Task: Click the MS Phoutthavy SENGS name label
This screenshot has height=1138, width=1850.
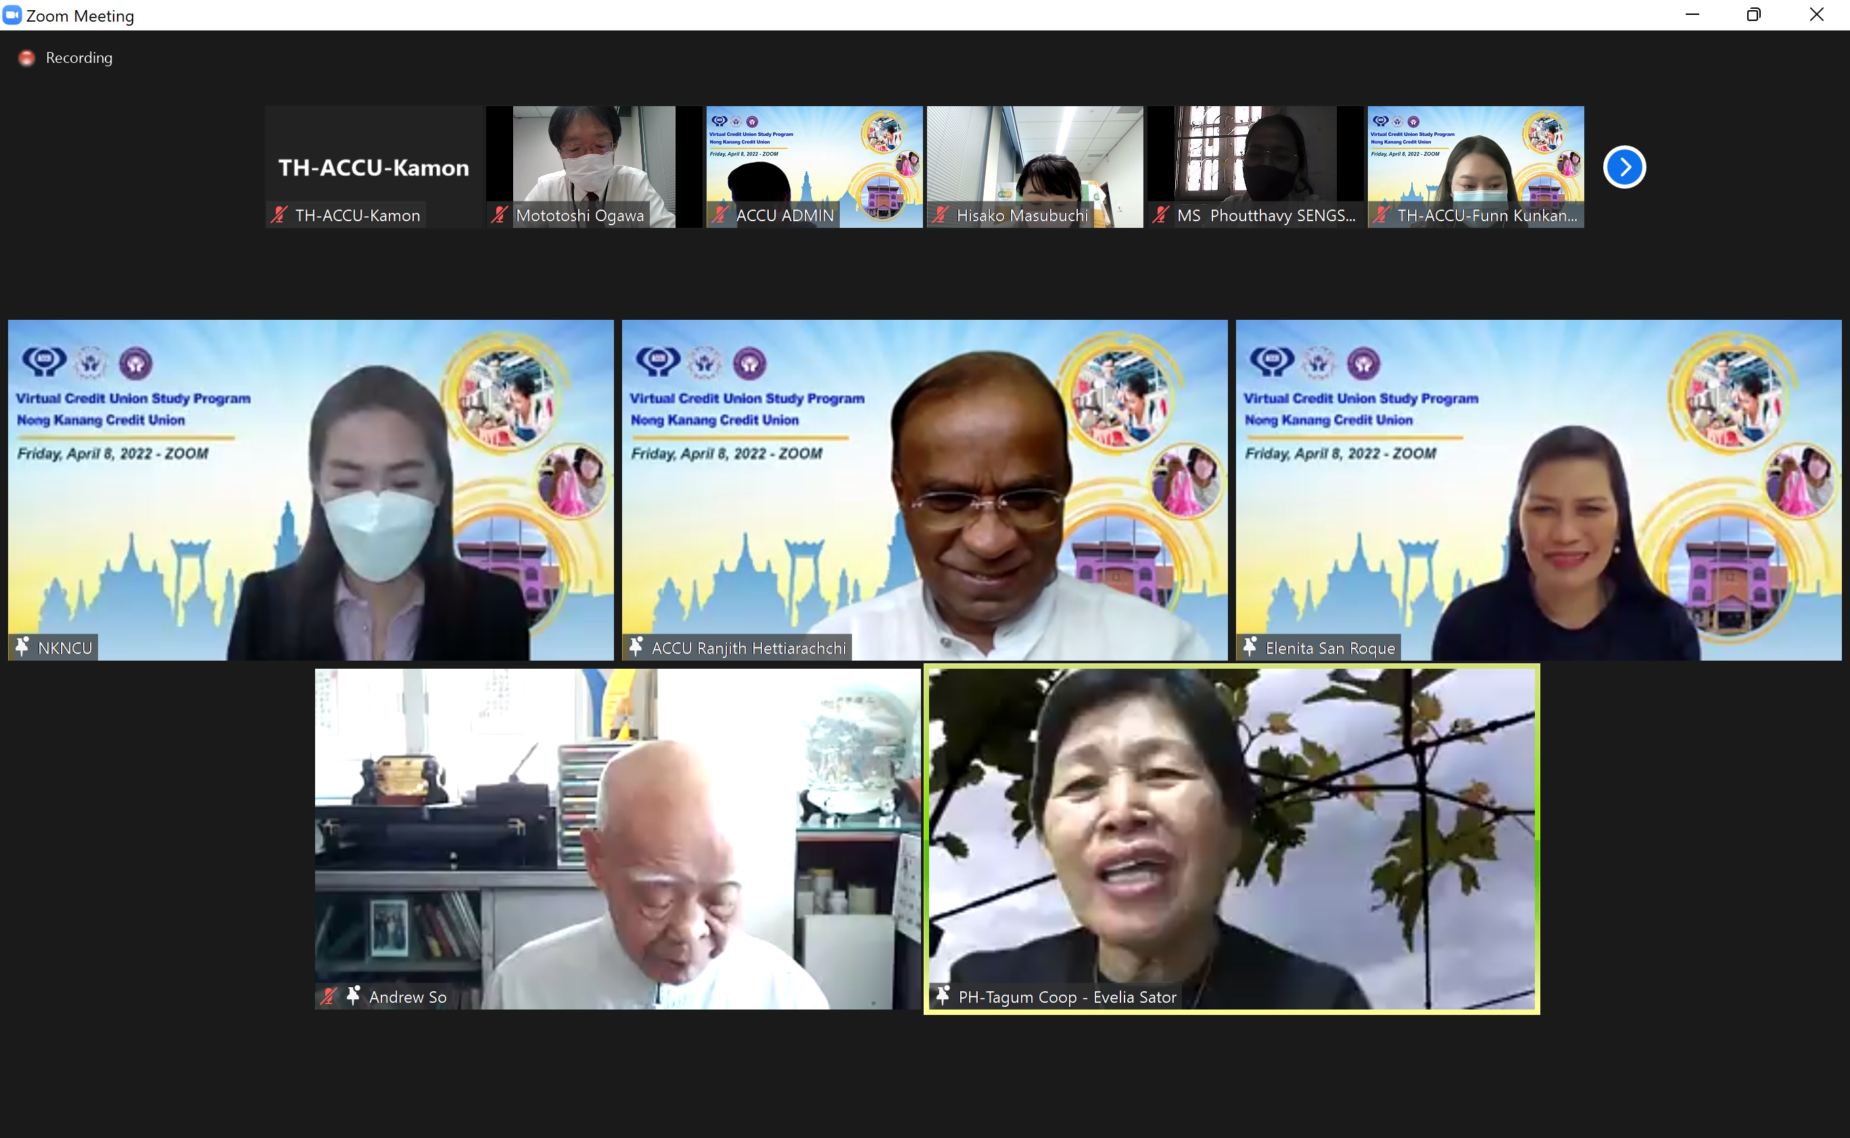Action: click(x=1266, y=215)
